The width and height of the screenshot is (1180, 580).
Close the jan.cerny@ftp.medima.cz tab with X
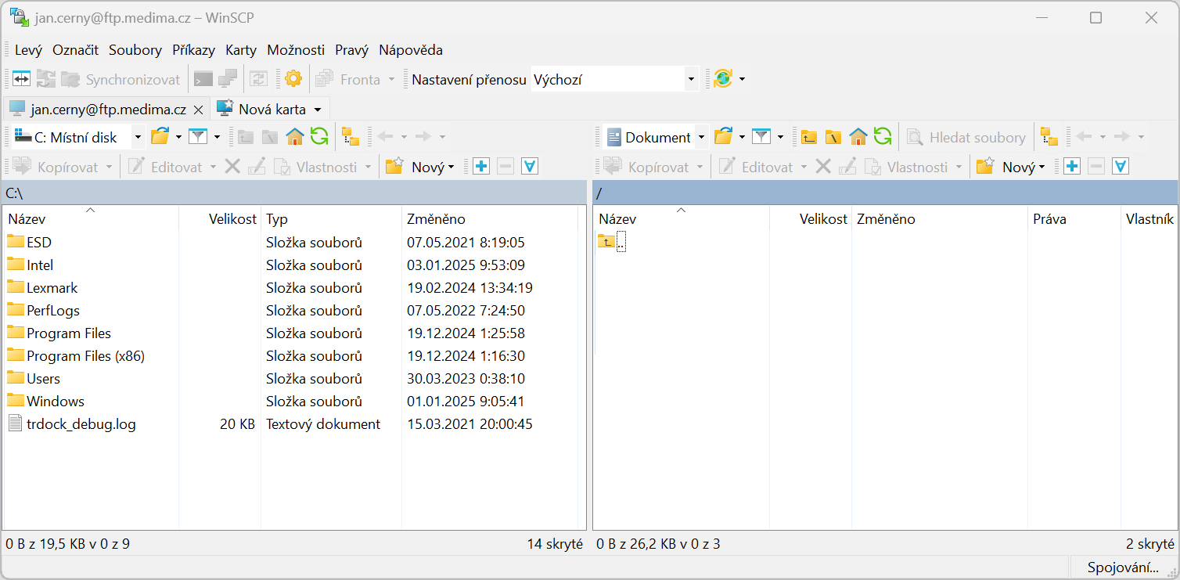(198, 110)
